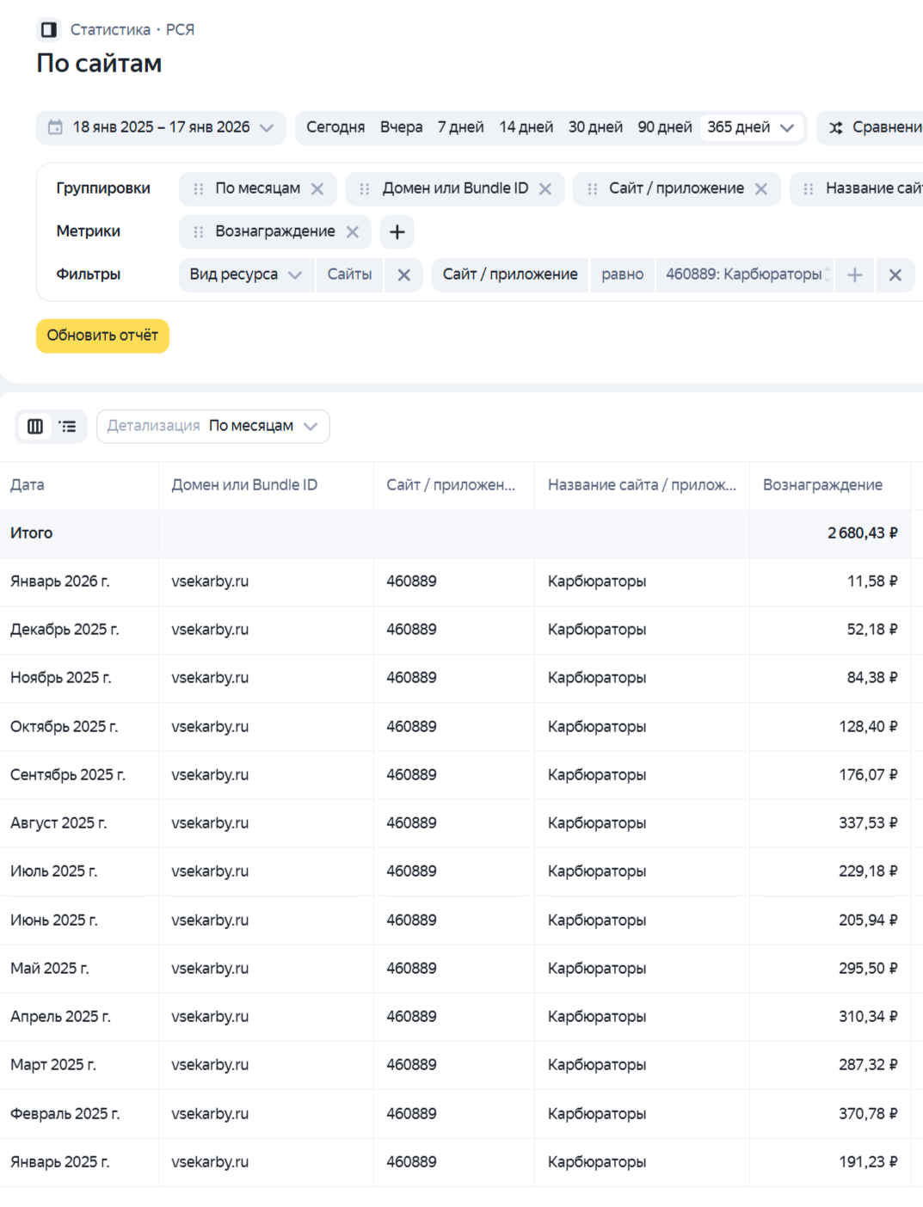Switch to tree list view
This screenshot has height=1207, width=923.
click(x=68, y=427)
